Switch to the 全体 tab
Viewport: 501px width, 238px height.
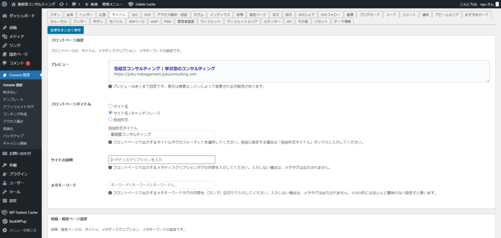tap(70, 14)
